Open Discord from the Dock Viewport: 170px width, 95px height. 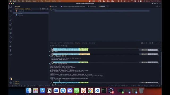click(x=70, y=91)
